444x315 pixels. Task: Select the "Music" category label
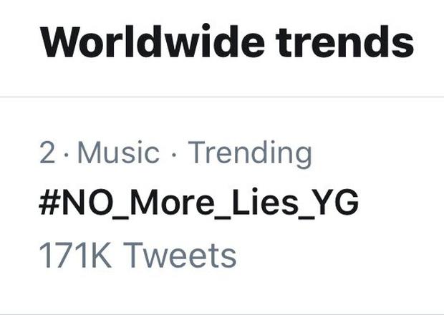118,152
